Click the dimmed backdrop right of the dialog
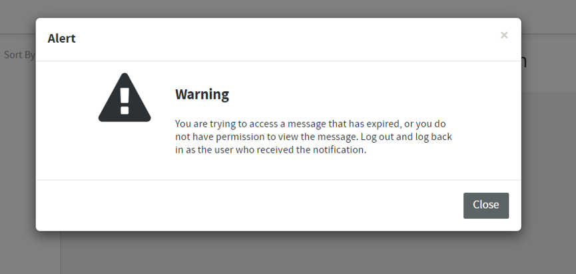Screen dimensions: 576x274 pos(549,167)
